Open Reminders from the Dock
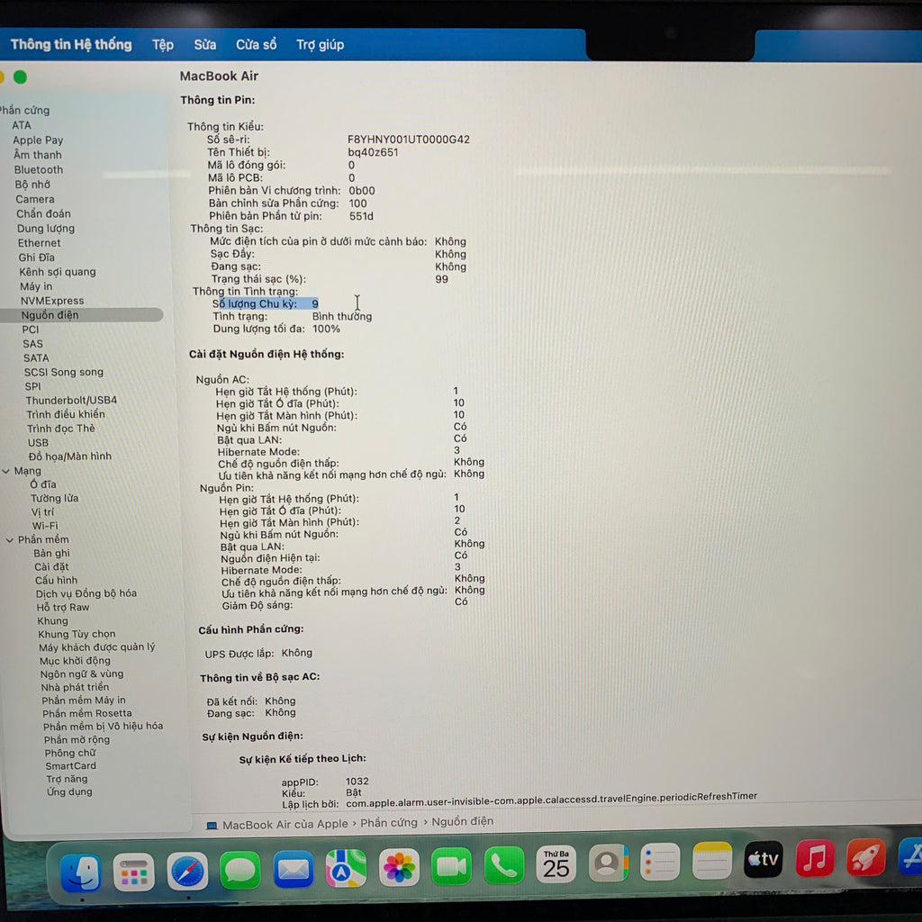 click(x=660, y=862)
